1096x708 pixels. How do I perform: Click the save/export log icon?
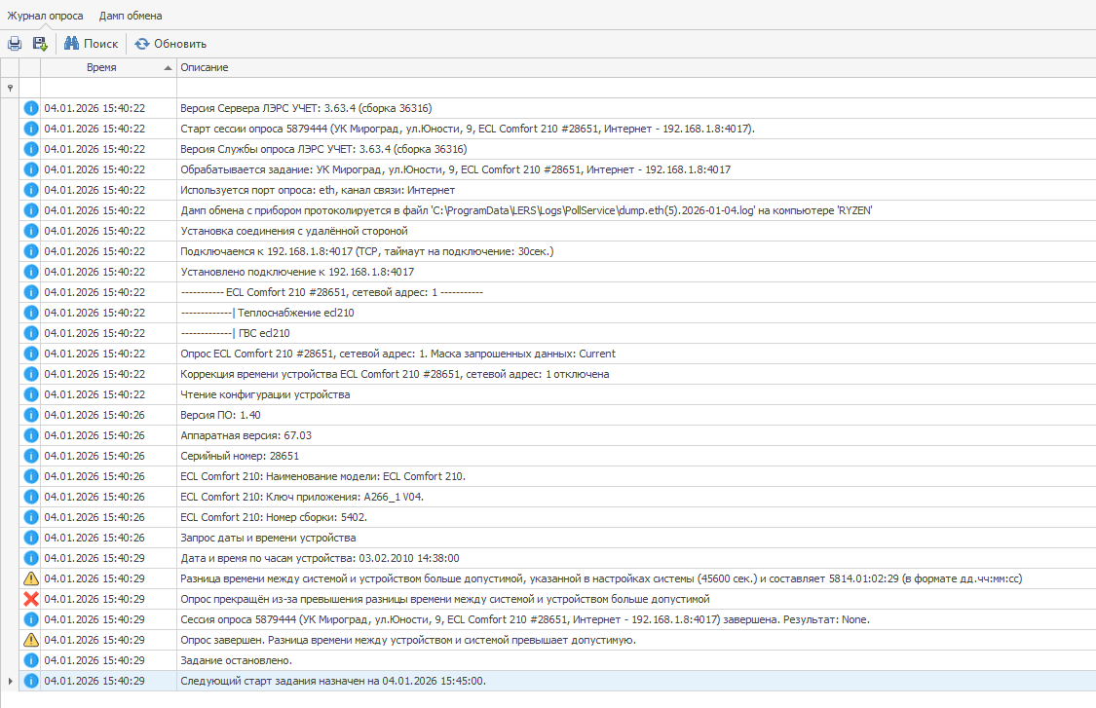point(40,44)
